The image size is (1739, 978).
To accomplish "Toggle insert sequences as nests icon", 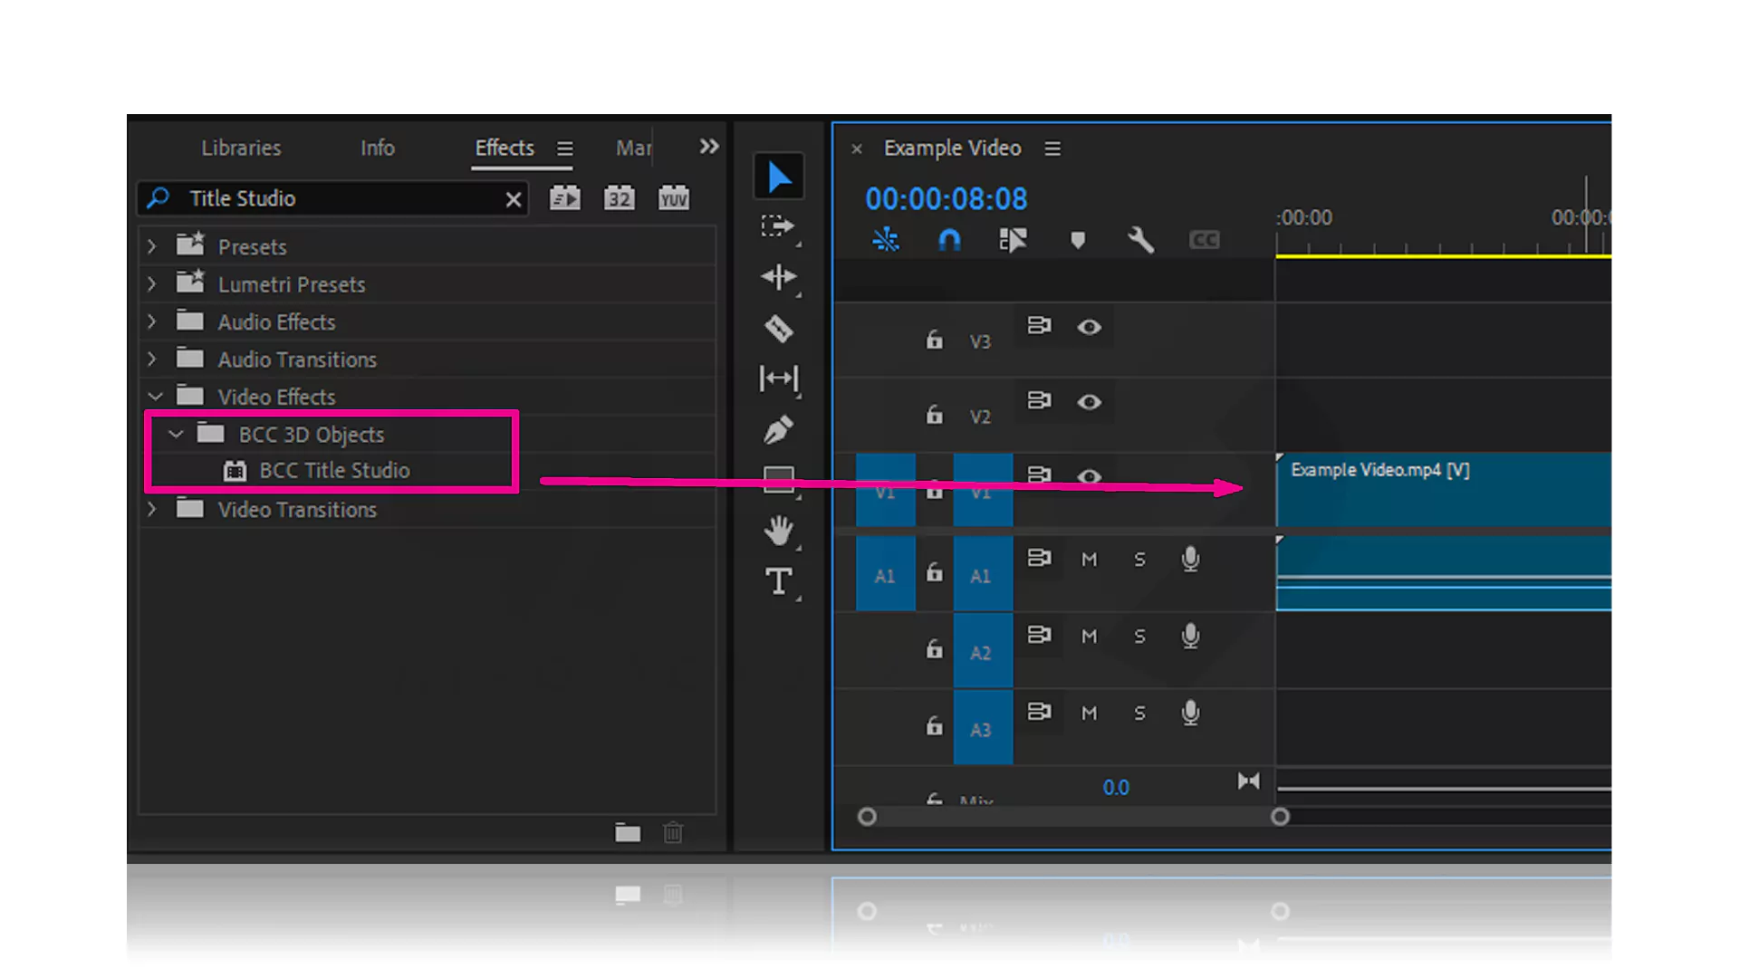I will 885,240.
